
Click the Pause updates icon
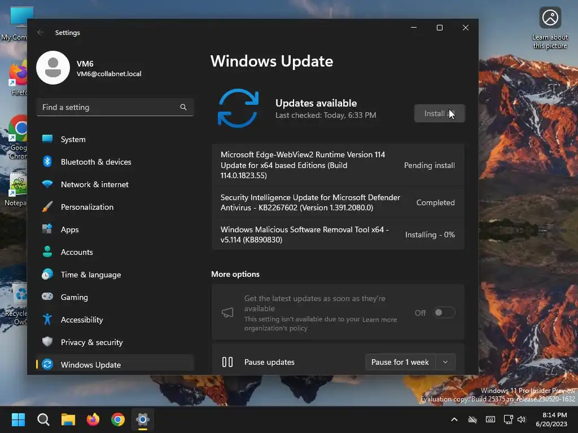(x=227, y=362)
